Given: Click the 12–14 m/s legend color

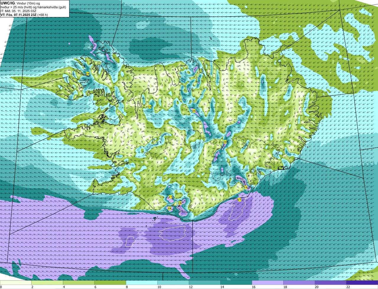Looking at the screenshot, I should click(x=205, y=282).
